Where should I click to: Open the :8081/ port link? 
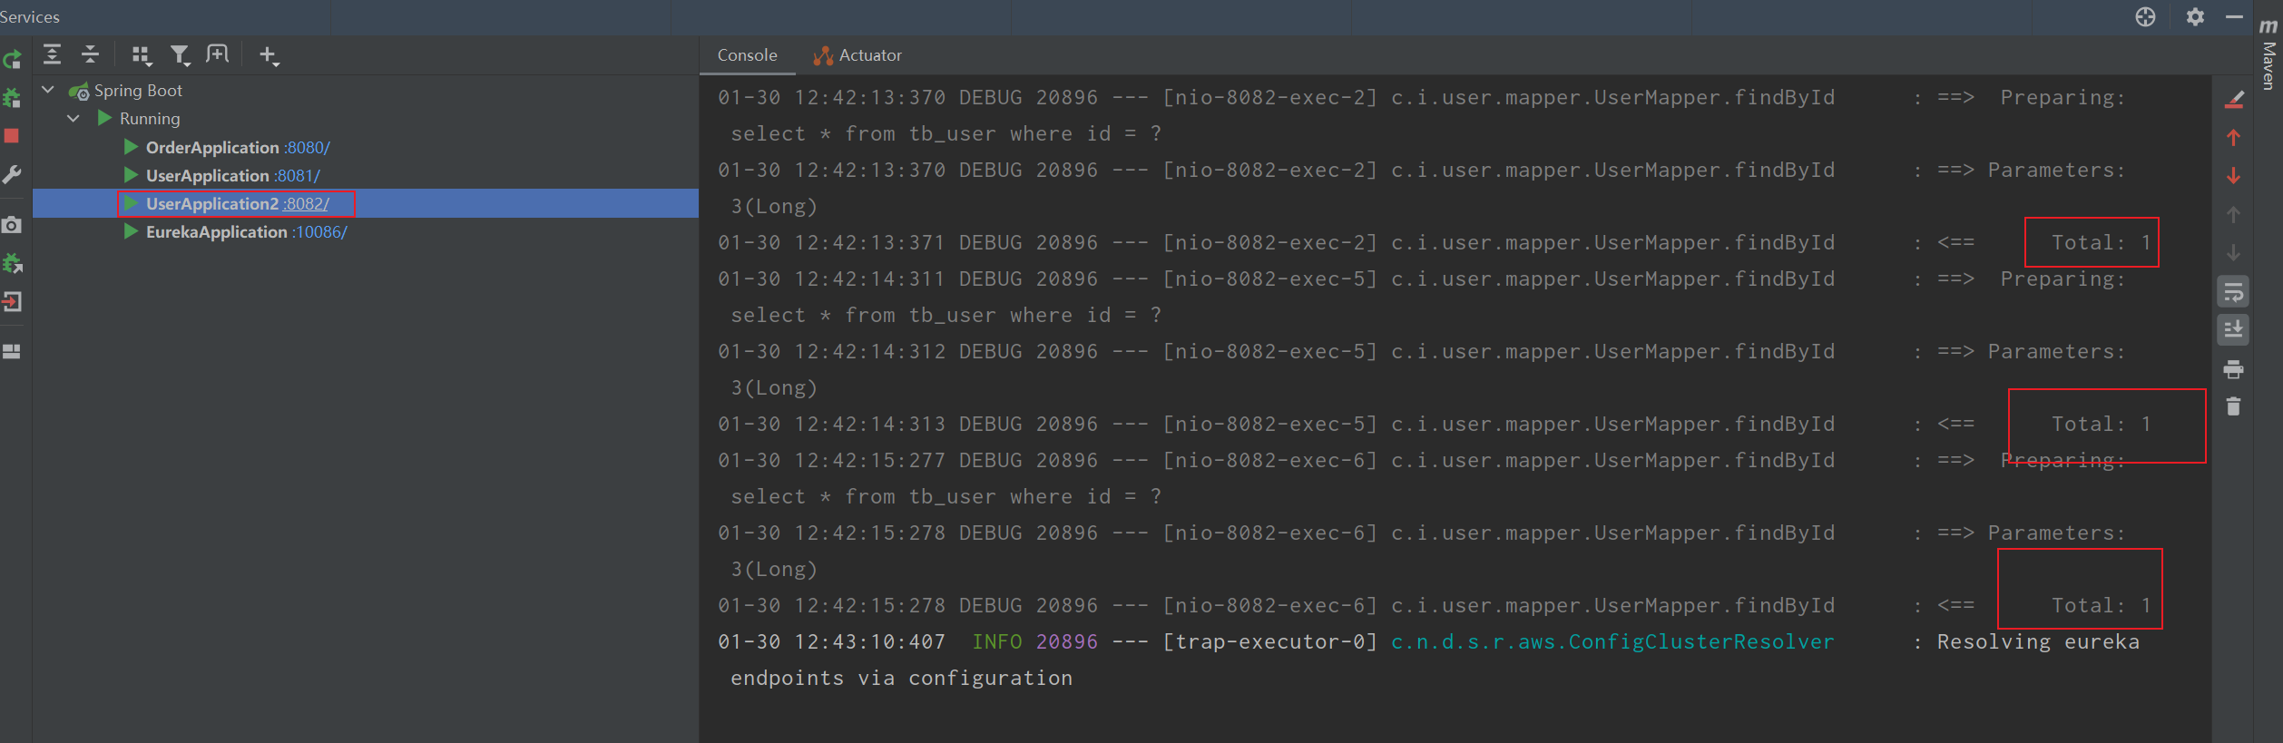click(298, 175)
